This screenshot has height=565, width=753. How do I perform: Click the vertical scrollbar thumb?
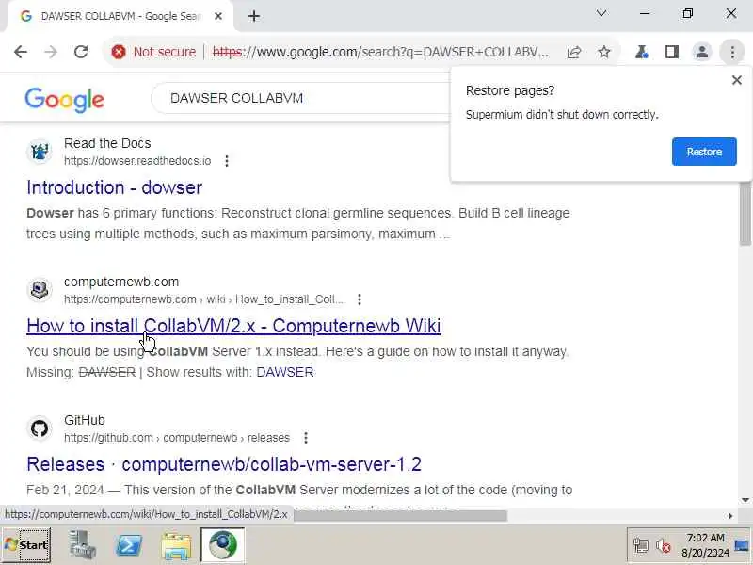point(745,214)
